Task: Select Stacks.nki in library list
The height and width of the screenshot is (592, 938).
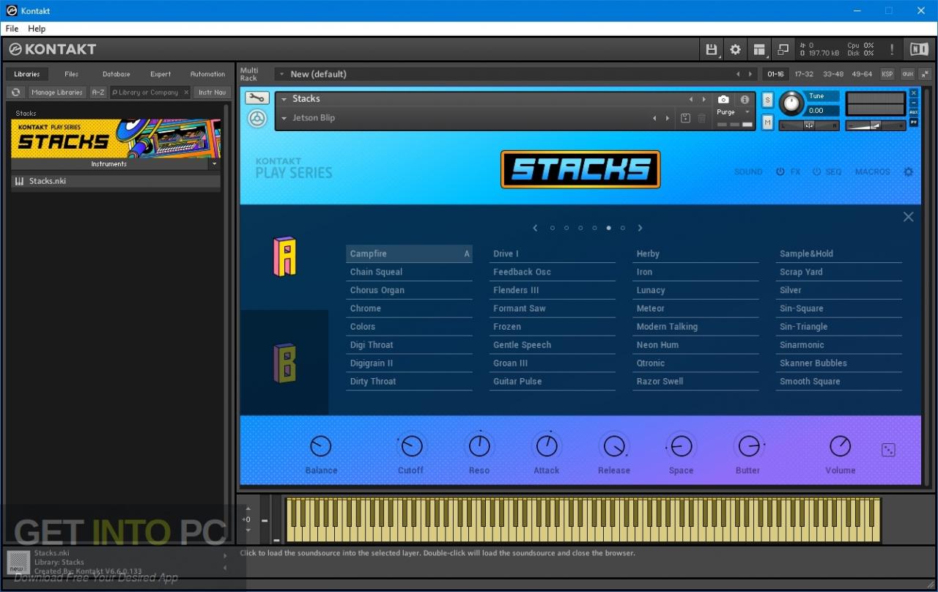Action: coord(116,181)
